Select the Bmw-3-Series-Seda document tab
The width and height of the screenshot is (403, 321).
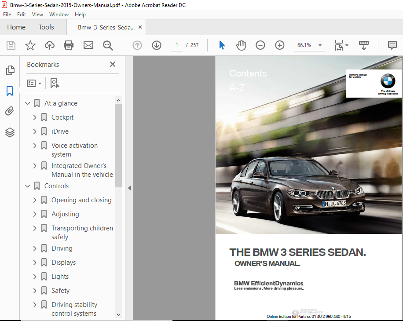coord(106,27)
